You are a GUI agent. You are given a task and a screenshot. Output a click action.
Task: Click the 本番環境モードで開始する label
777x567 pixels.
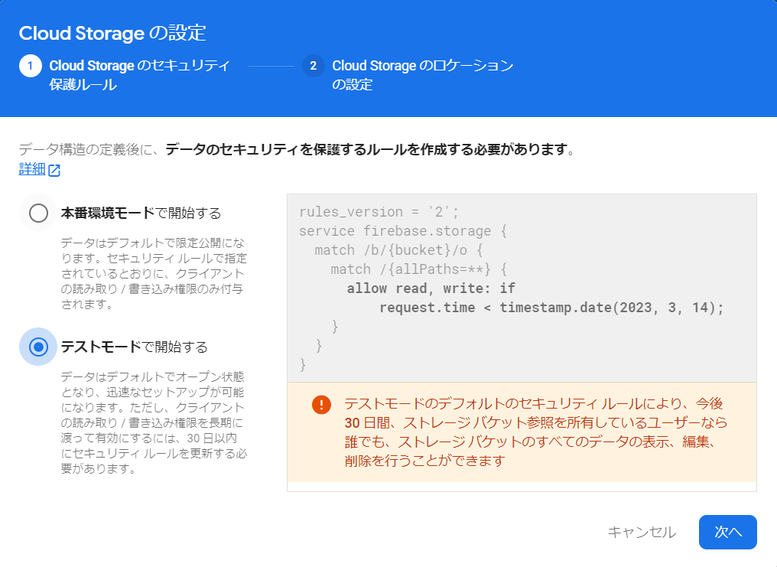coord(141,213)
